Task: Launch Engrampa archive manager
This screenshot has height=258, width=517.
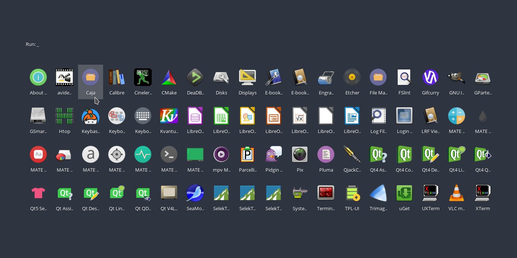Action: (x=326, y=82)
